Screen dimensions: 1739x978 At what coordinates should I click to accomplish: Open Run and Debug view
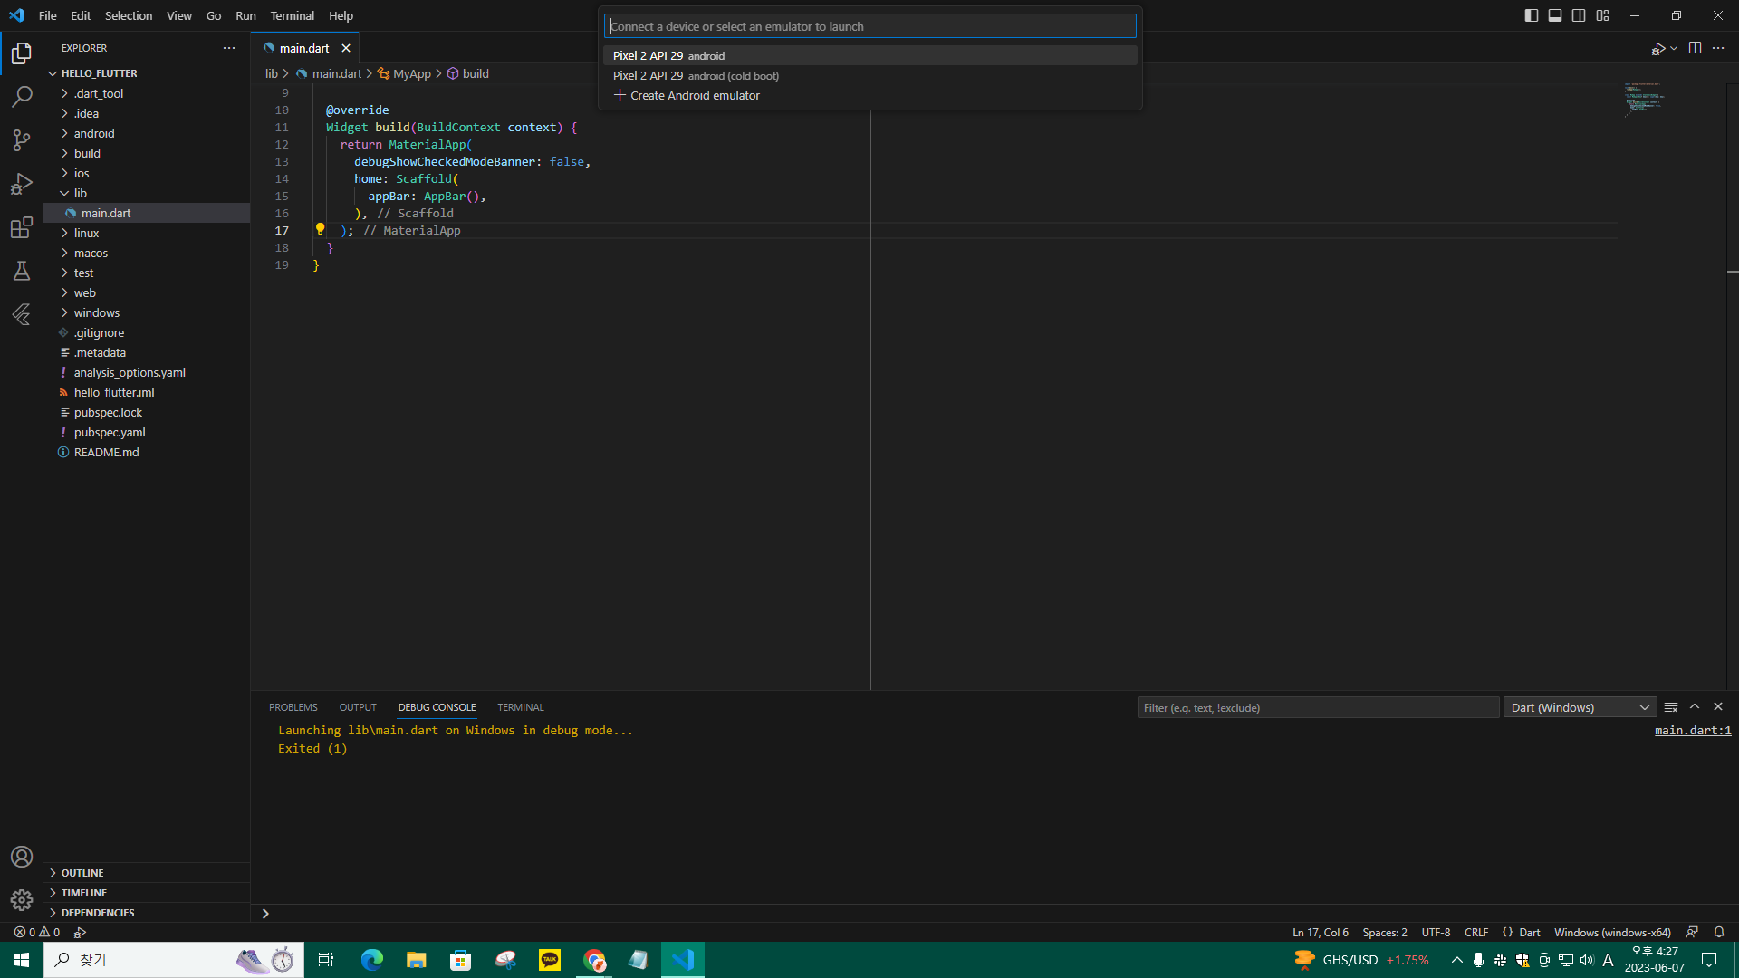(x=22, y=184)
